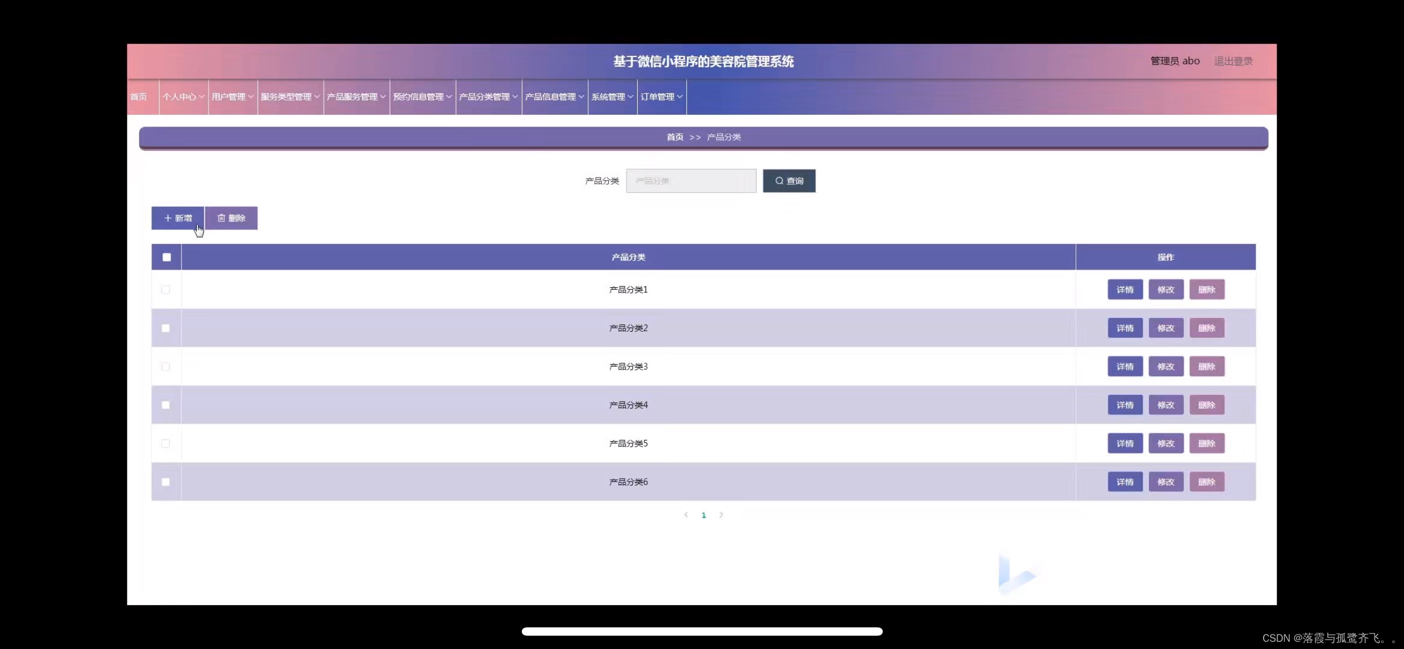Expand the 产品信息管理 menu
The height and width of the screenshot is (649, 1404).
click(x=555, y=97)
